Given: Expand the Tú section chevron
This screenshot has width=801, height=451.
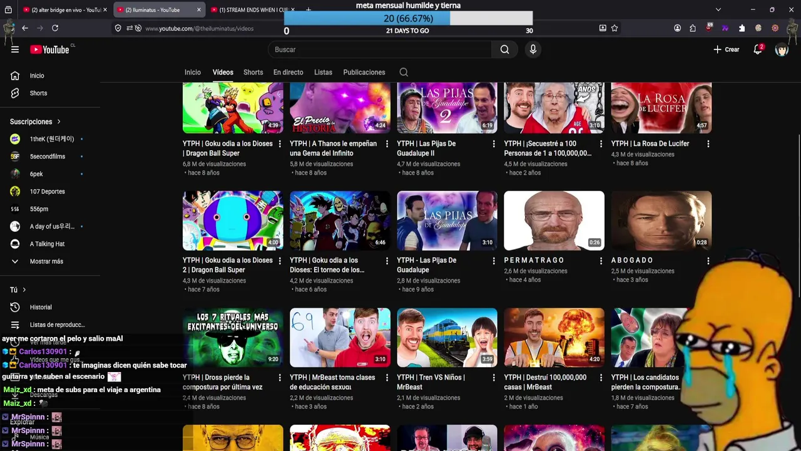Looking at the screenshot, I should (24, 290).
